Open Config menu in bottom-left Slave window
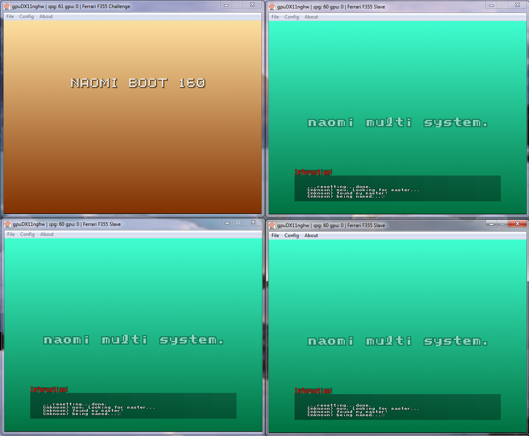The width and height of the screenshot is (529, 436). 27,234
